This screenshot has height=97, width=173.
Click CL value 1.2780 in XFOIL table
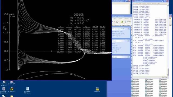tap(69, 29)
